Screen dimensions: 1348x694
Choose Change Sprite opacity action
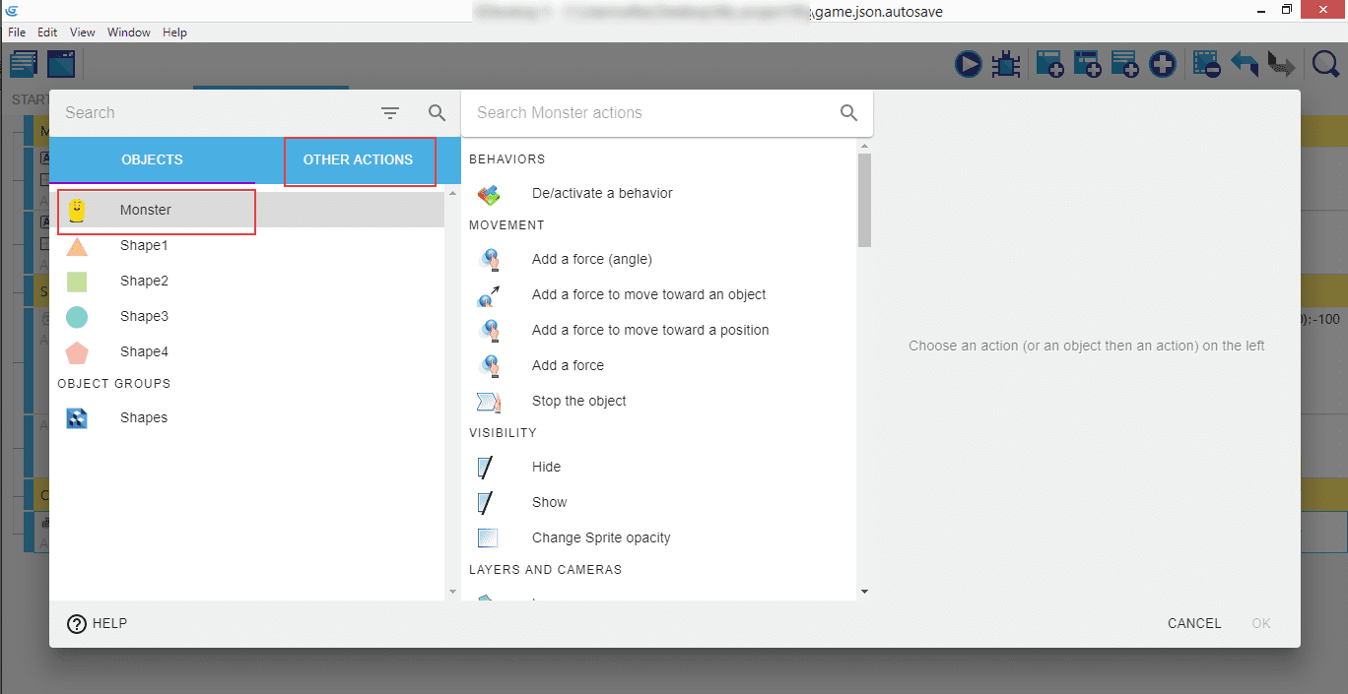(601, 537)
